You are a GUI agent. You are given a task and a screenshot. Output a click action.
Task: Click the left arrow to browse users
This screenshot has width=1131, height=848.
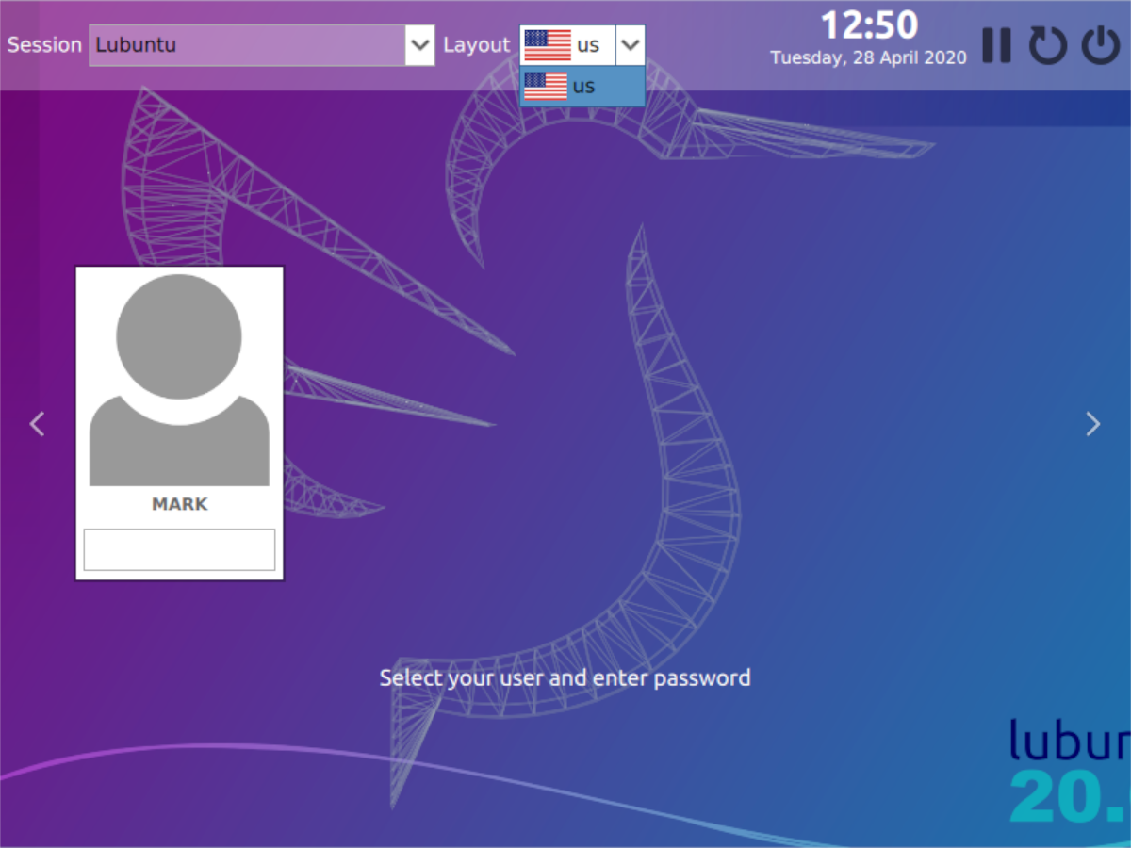pos(38,424)
